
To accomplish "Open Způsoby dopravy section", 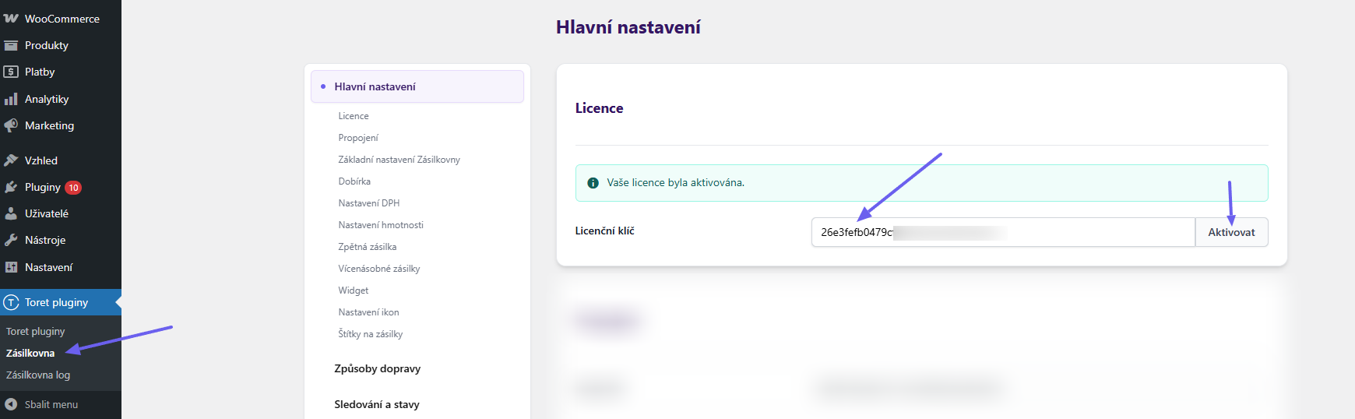I will pos(378,368).
